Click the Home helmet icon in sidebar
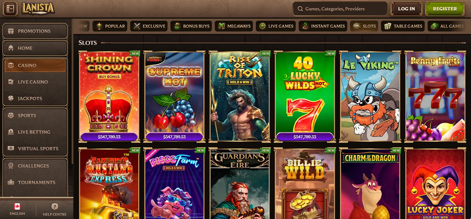 11,48
